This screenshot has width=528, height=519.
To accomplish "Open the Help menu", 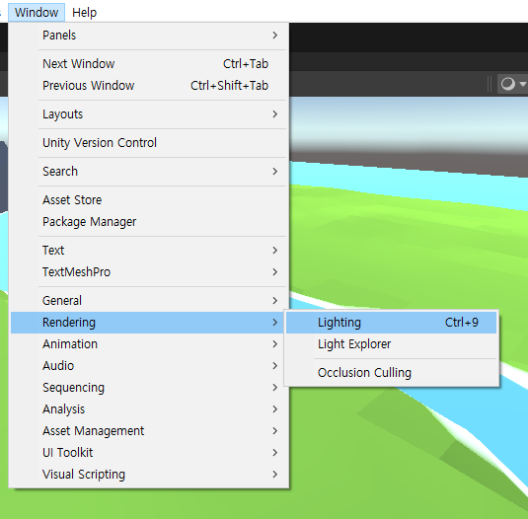I will click(x=84, y=13).
